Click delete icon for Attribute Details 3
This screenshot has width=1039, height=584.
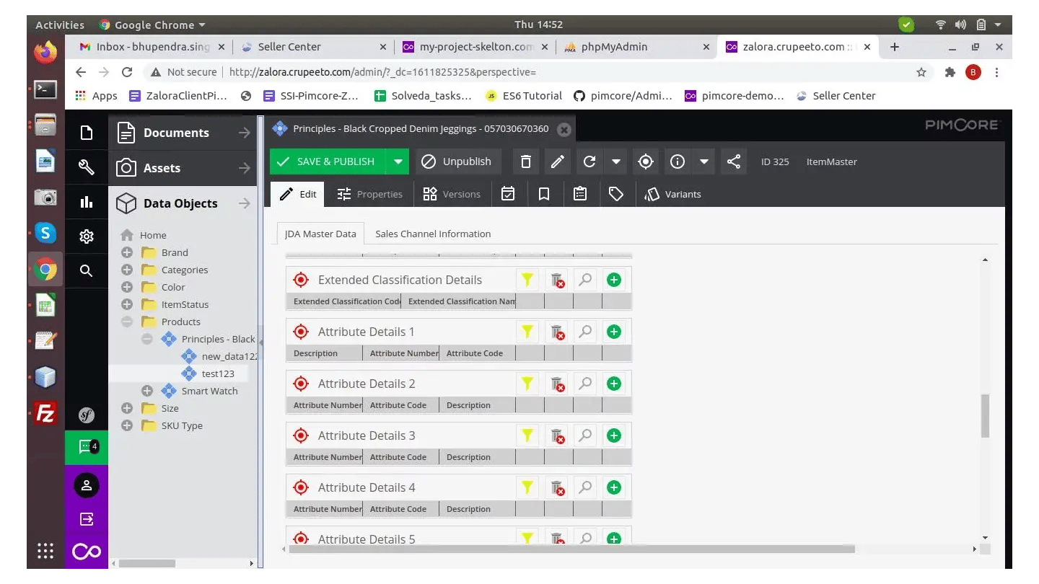pyautogui.click(x=556, y=435)
